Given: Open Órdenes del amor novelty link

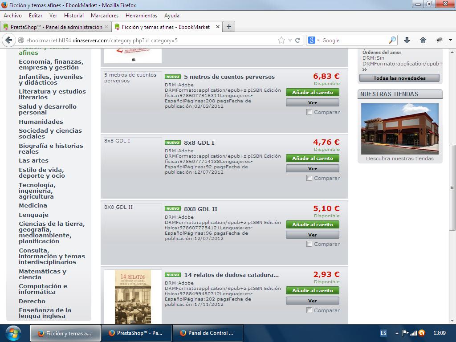Looking at the screenshot, I should click(x=382, y=53).
